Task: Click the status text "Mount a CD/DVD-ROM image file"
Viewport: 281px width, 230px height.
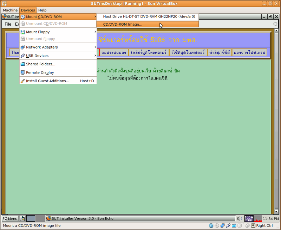Action: coord(32,225)
